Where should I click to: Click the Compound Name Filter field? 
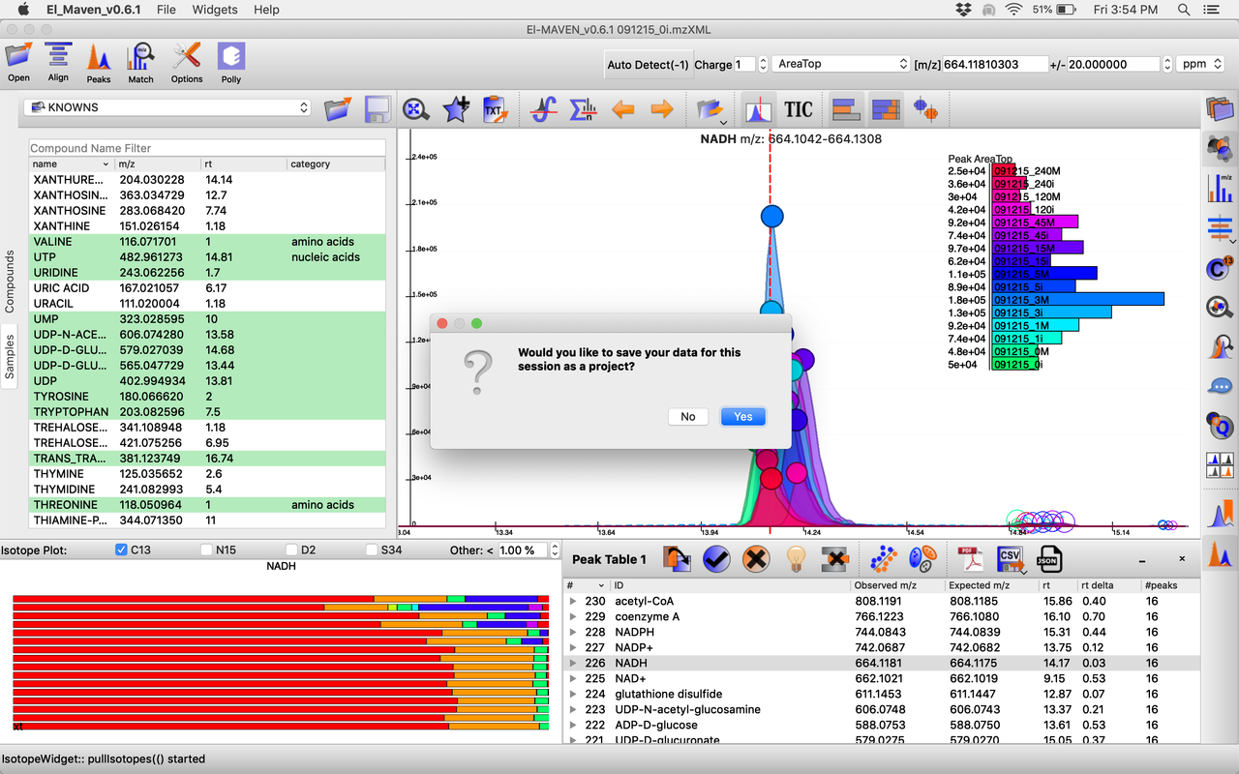pos(206,148)
